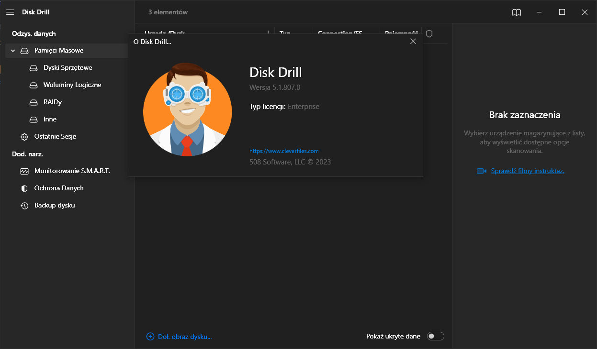Viewport: 597px width, 349px height.
Task: Select Pamięci Masowe in sidebar
Action: tap(67, 51)
